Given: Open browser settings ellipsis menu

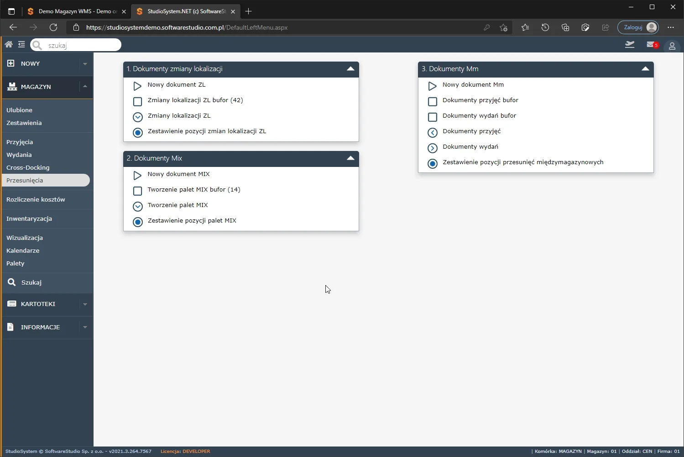Looking at the screenshot, I should (x=670, y=27).
